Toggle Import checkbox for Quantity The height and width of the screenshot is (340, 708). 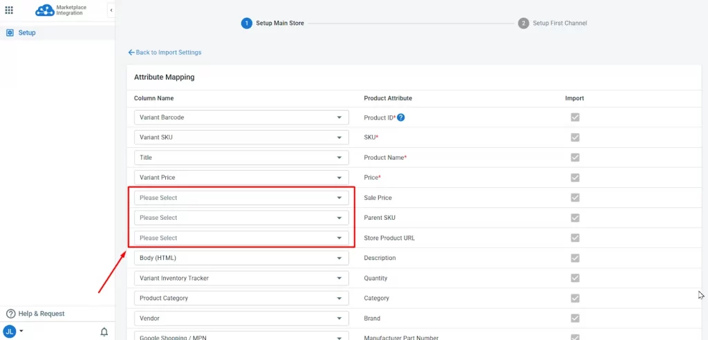coord(575,278)
